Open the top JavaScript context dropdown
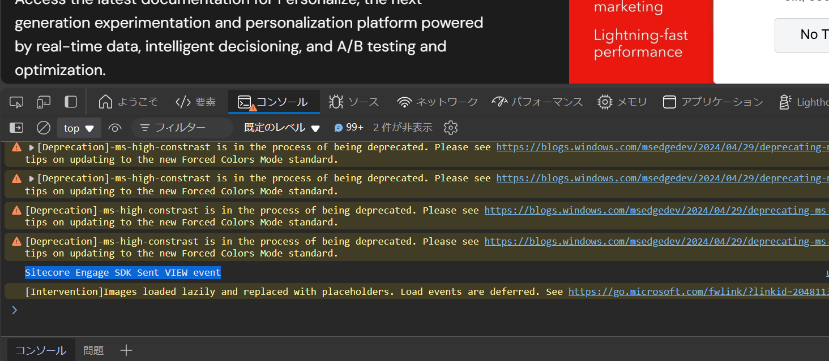 (x=79, y=128)
